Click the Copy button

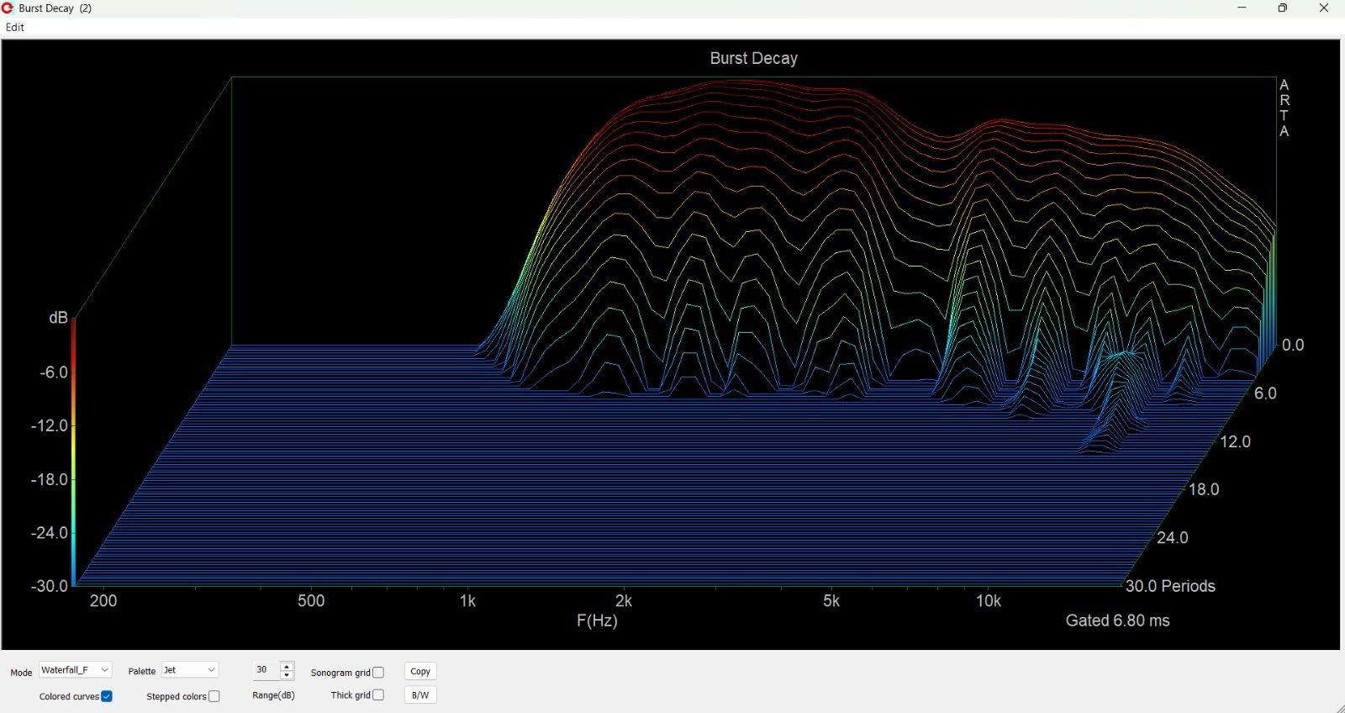pos(420,671)
